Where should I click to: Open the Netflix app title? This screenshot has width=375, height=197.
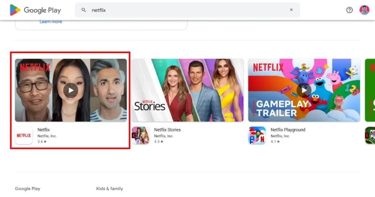[44, 130]
